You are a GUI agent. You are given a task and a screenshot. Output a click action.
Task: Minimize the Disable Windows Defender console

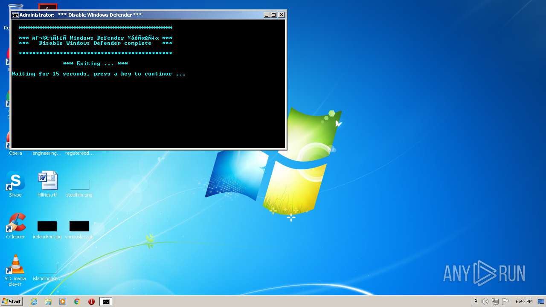267,14
